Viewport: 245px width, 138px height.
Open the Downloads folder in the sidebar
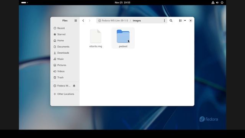[65, 53]
